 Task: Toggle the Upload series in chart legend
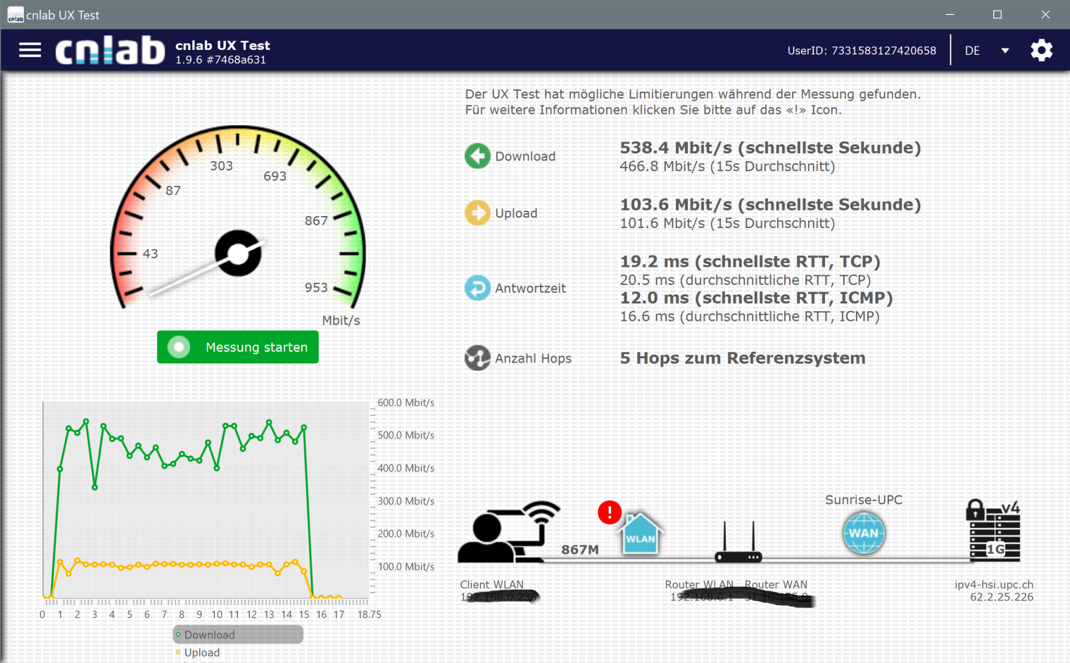(x=201, y=652)
